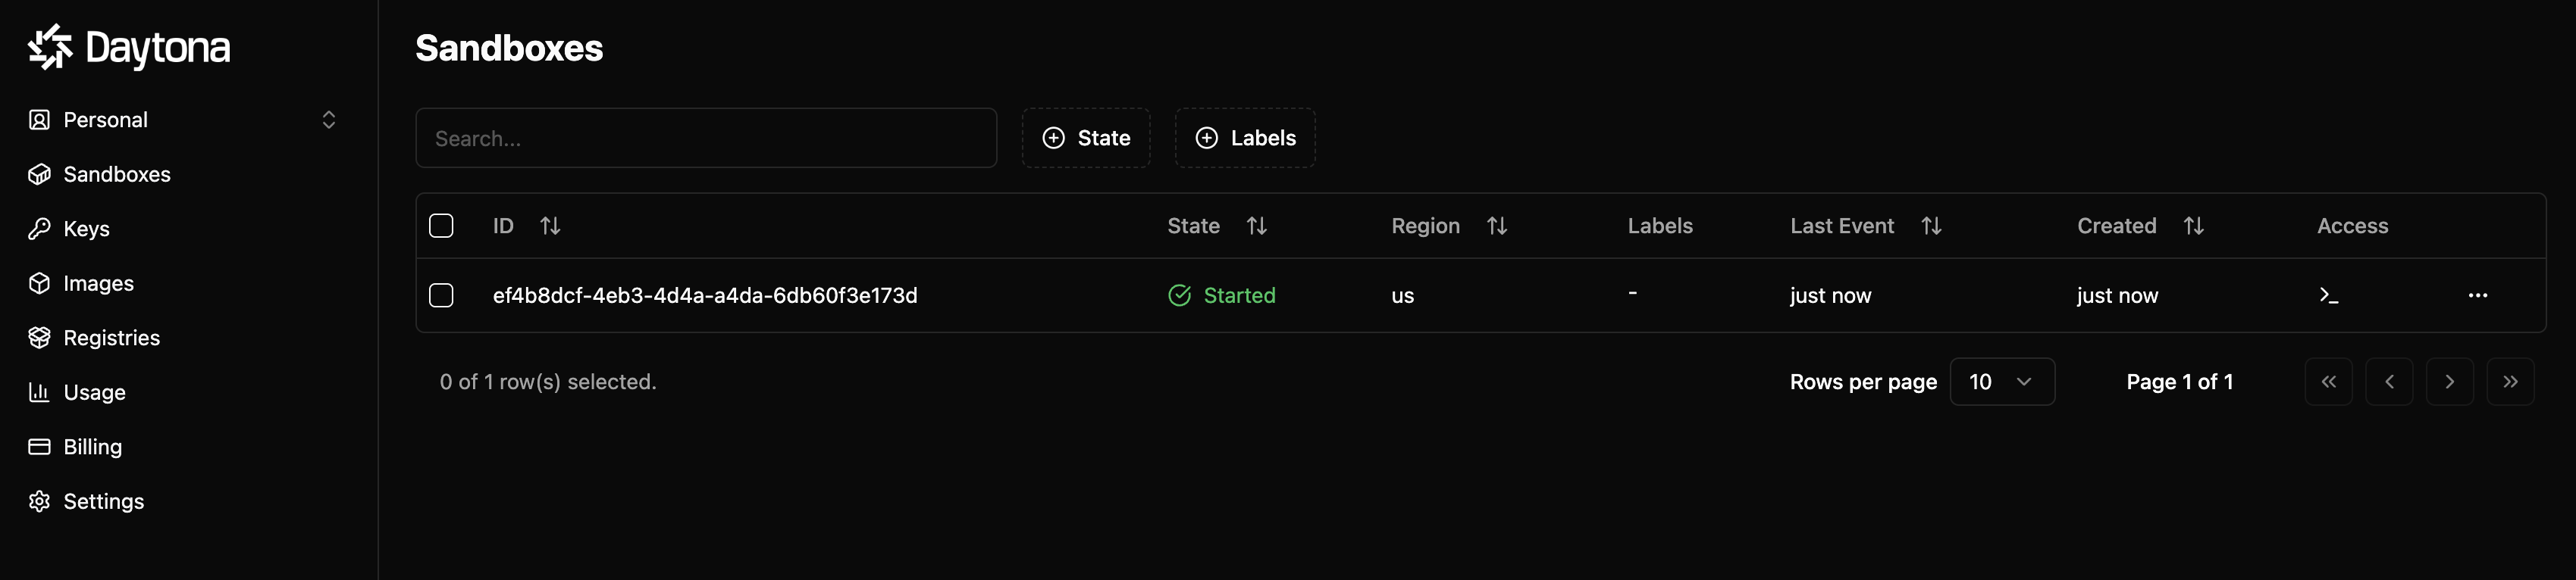
Task: Click the Daytona logo
Action: tap(129, 47)
